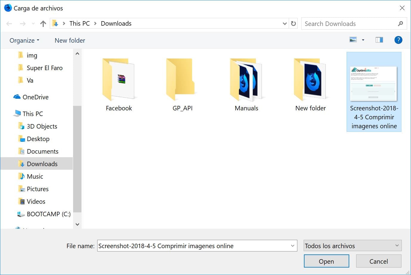Expand the file type dropdown Todos los archivos
This screenshot has height=275, width=411.
click(353, 246)
